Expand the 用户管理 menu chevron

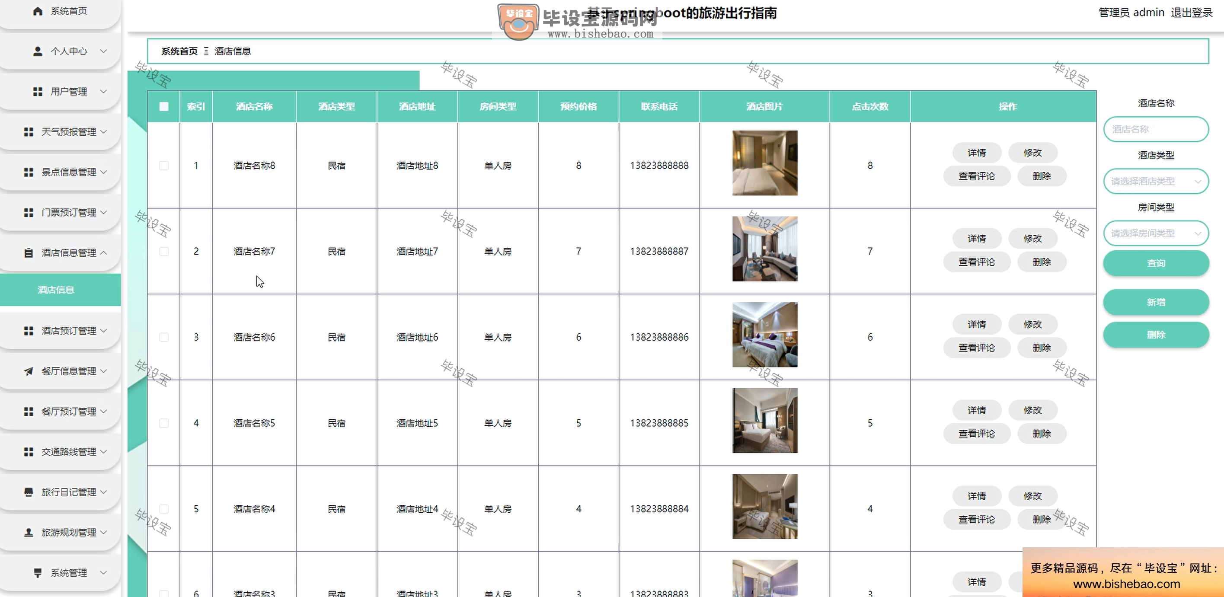[x=104, y=92]
